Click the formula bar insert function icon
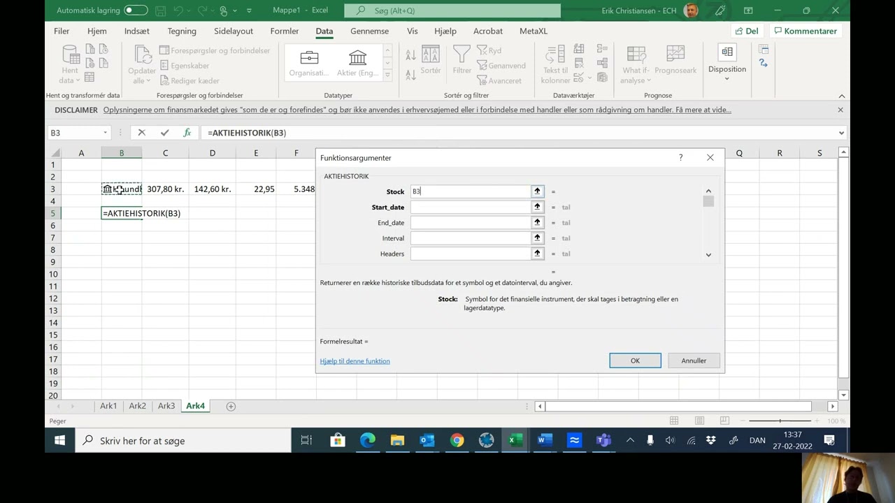 187,133
